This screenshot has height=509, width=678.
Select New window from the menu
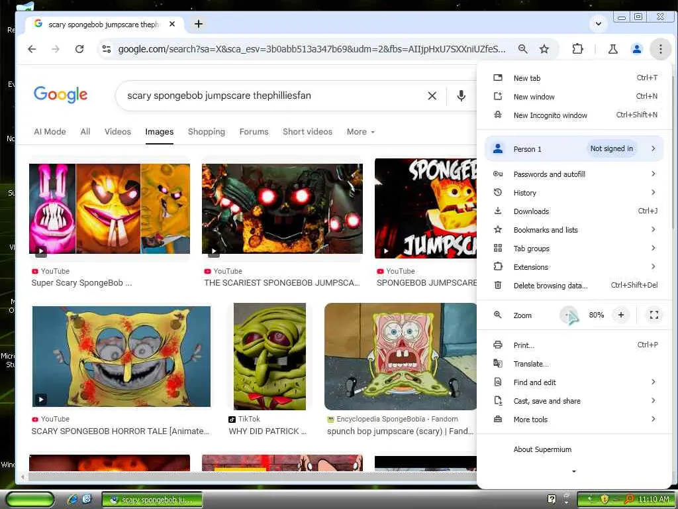click(x=574, y=97)
